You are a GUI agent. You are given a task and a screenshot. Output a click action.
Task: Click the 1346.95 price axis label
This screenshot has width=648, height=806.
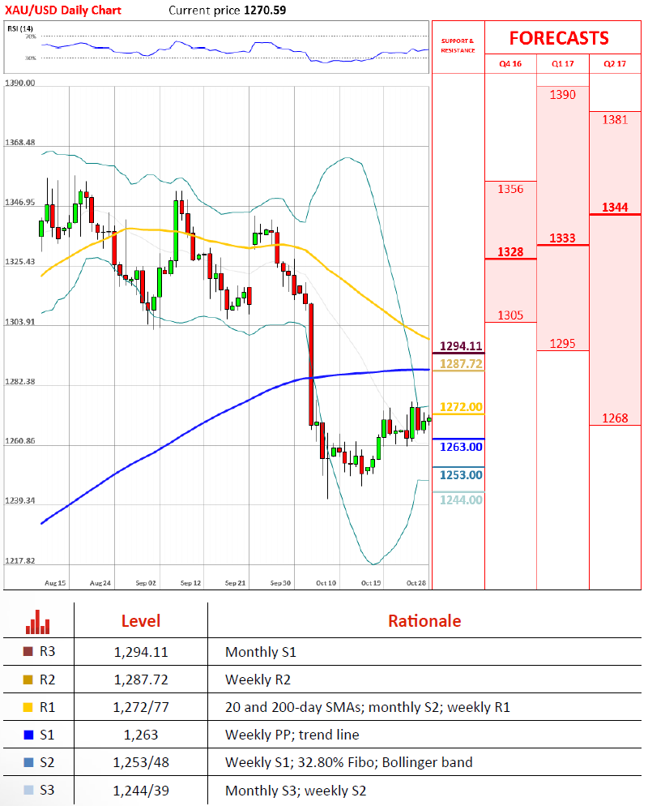coord(20,203)
